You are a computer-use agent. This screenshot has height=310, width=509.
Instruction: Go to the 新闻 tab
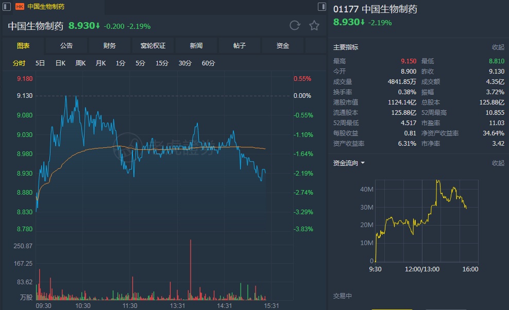tap(196, 46)
